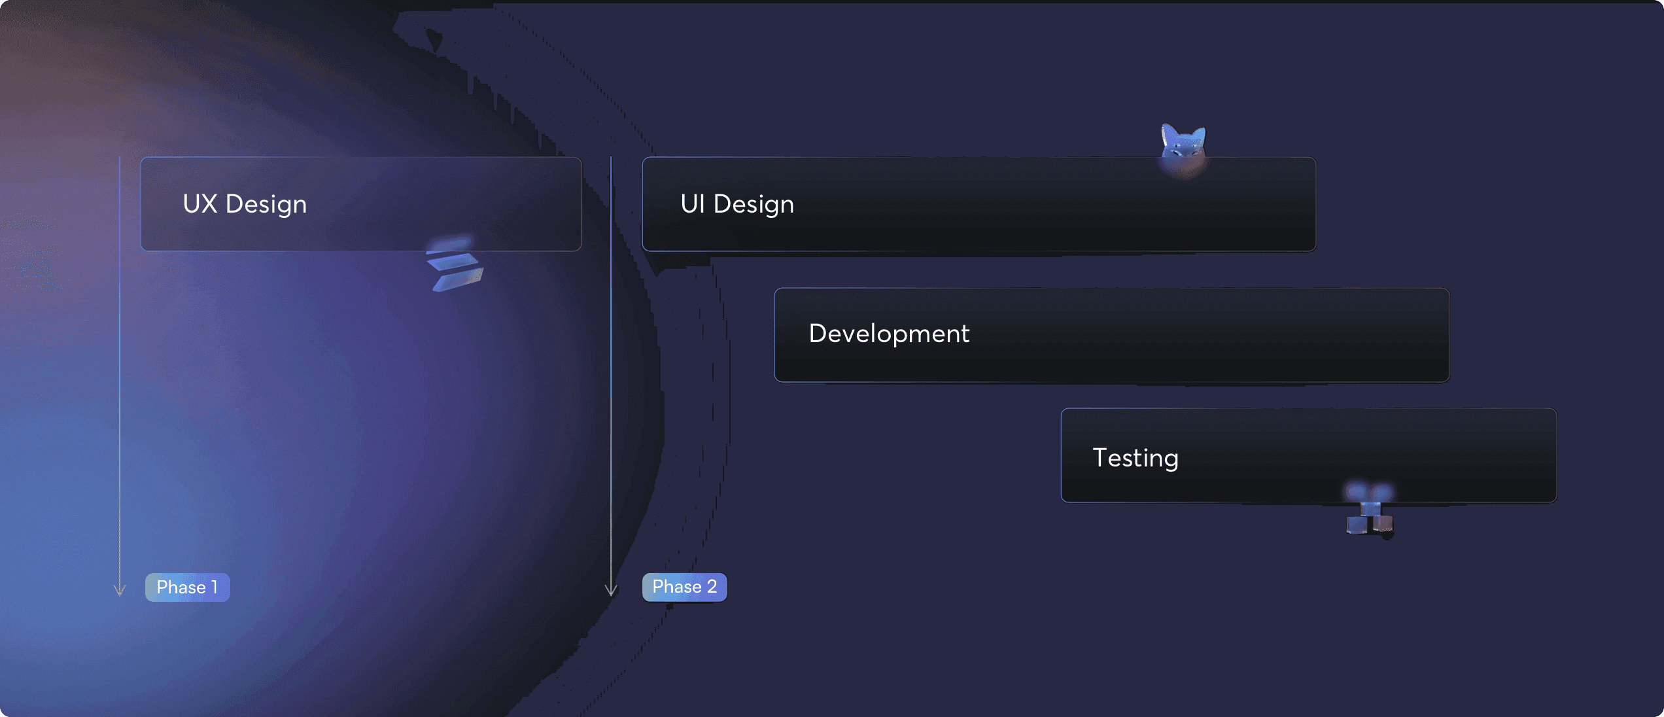Click the "UI Design" text label
The image size is (1664, 717).
[737, 204]
